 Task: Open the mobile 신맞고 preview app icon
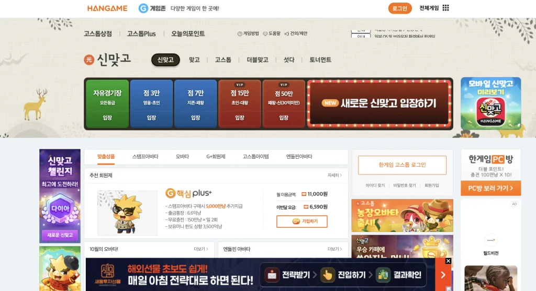(x=490, y=112)
